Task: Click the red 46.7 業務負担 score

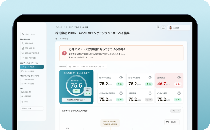Action: (x=162, y=84)
